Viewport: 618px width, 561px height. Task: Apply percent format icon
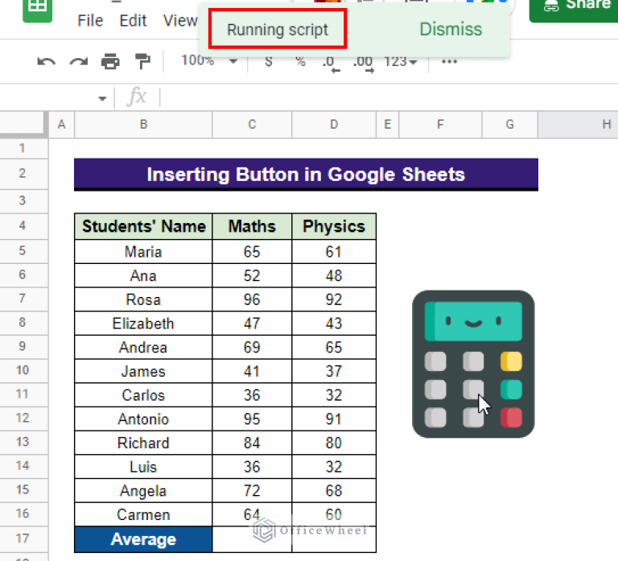[300, 62]
